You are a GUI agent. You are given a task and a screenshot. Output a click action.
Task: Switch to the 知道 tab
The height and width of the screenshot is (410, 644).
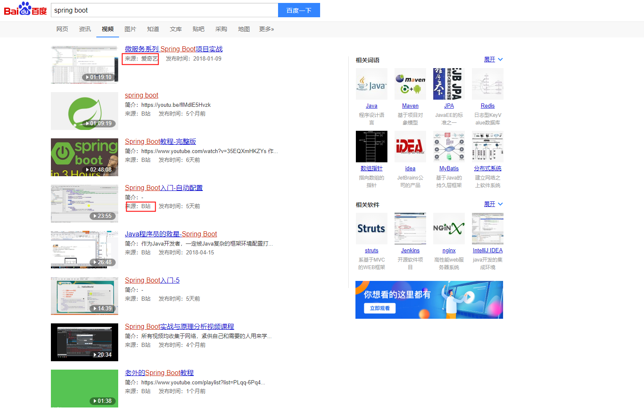[x=153, y=29]
